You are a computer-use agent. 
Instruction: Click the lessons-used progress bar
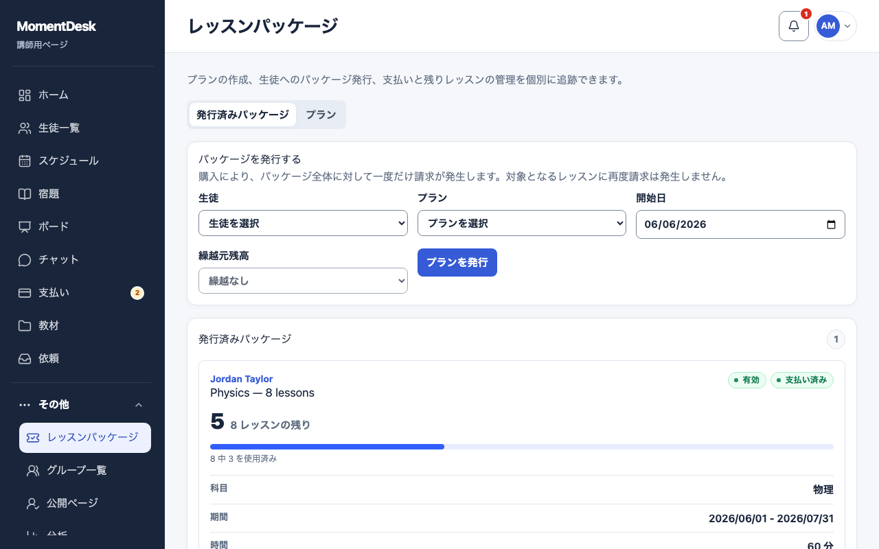point(522,447)
